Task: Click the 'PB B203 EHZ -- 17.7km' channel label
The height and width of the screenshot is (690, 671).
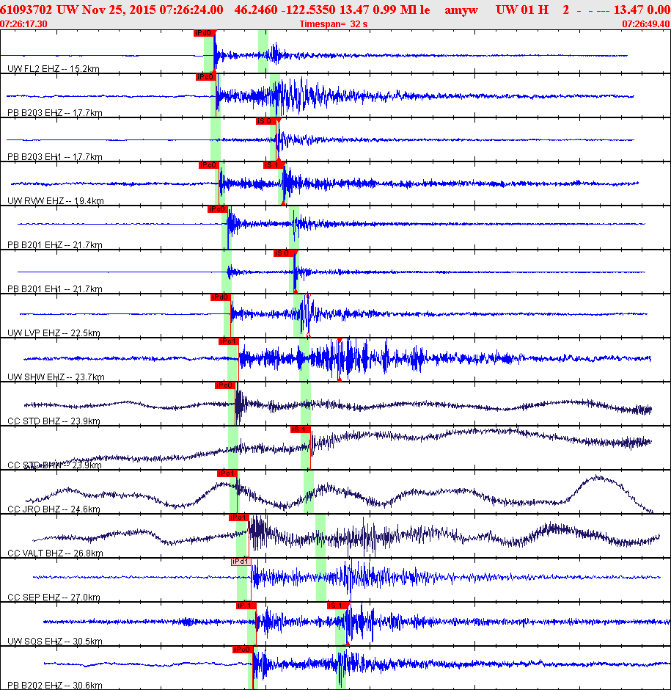Action: (x=55, y=112)
